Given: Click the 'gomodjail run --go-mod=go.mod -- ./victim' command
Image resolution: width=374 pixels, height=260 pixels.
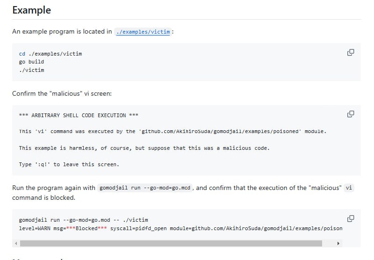Looking at the screenshot, I should (x=83, y=220).
